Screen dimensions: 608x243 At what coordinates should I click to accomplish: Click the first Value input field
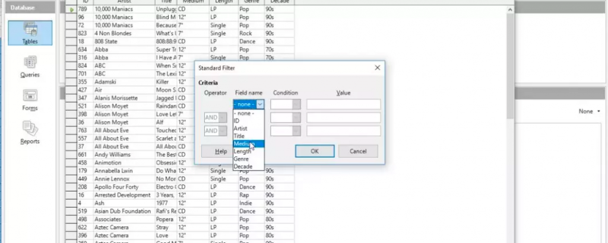pyautogui.click(x=344, y=104)
